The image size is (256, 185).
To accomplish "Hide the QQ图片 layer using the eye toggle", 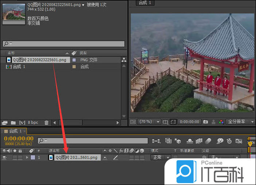I will pyautogui.click(x=5, y=158).
